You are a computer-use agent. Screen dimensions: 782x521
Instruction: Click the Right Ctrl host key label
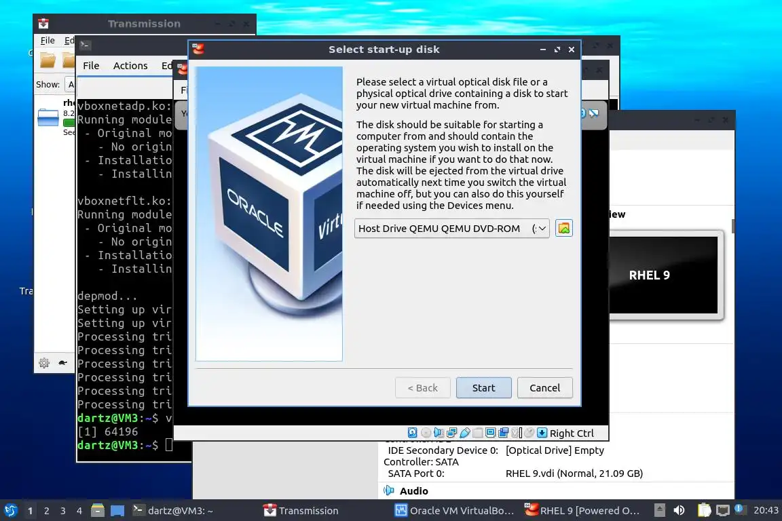click(x=572, y=433)
